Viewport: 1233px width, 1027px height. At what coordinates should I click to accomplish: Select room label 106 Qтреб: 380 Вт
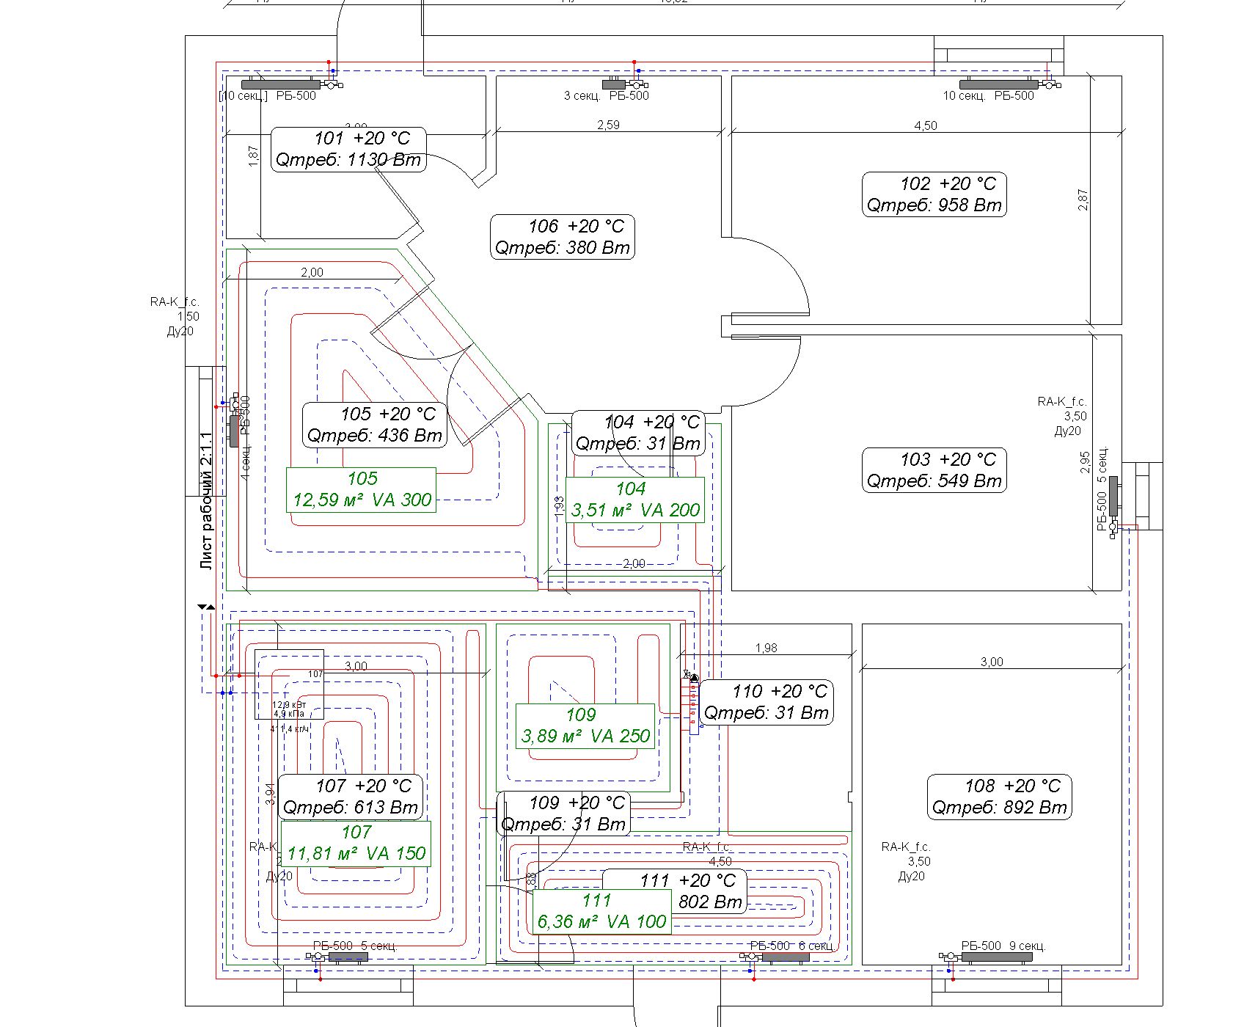point(563,237)
